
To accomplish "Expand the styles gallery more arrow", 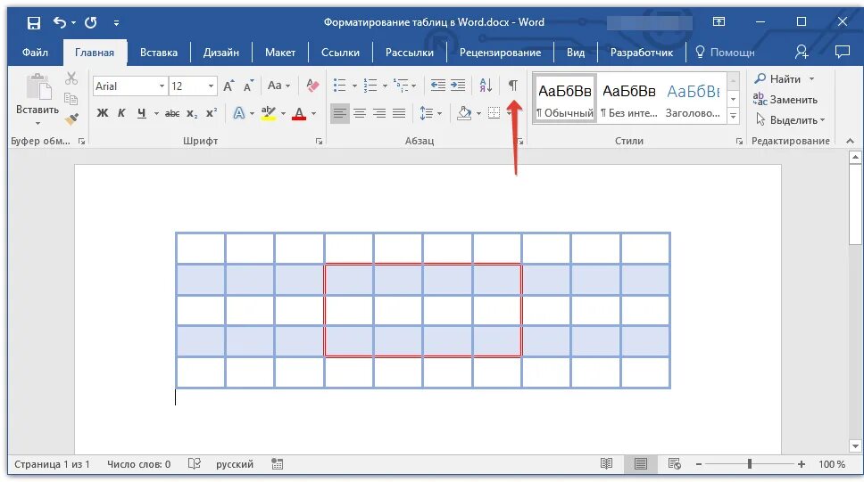I will pyautogui.click(x=734, y=116).
